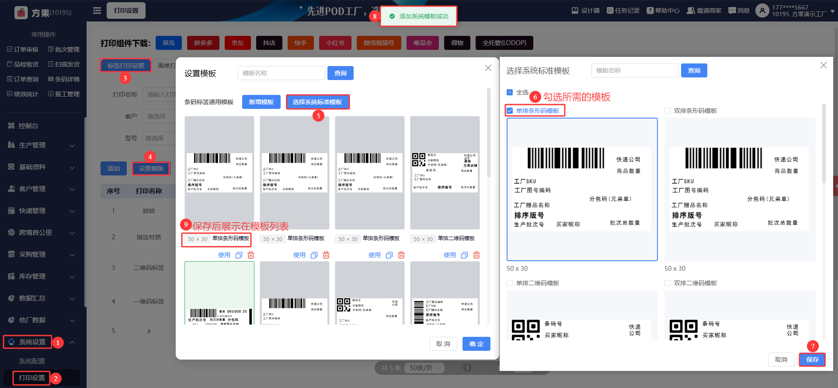The width and height of the screenshot is (838, 388).
Task: Use the 单排二维码模板 template
Action: 450,255
